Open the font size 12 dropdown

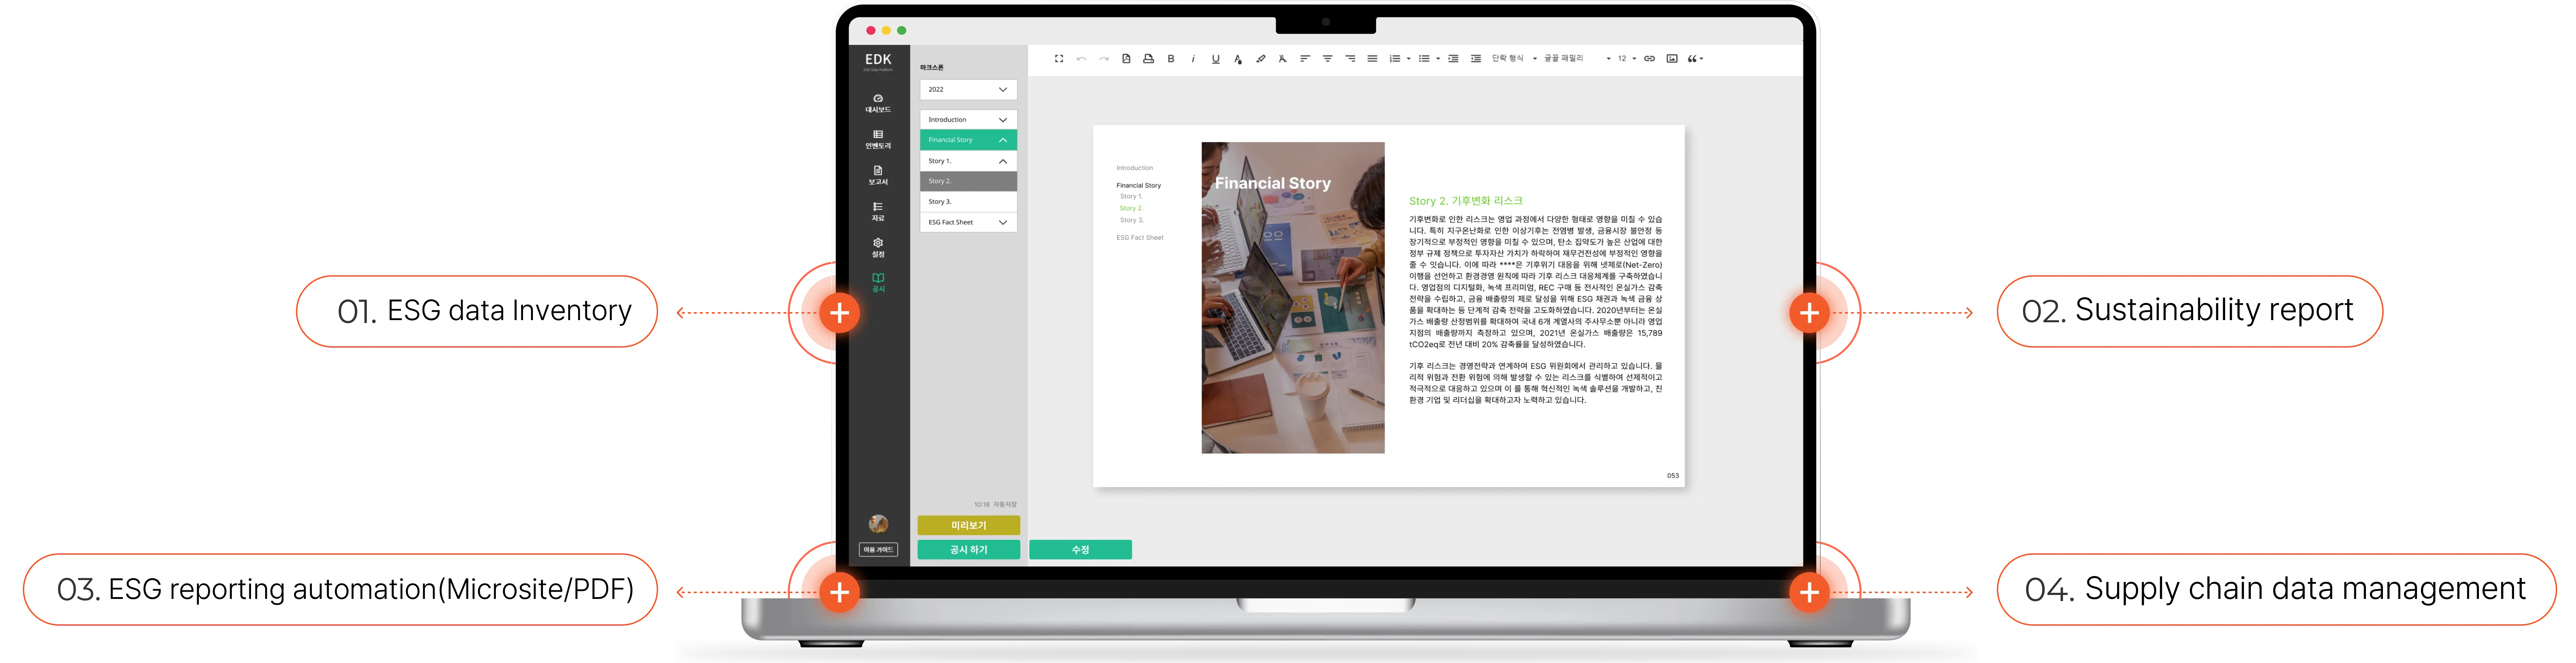[1627, 59]
